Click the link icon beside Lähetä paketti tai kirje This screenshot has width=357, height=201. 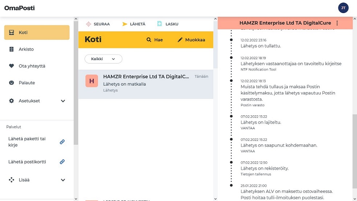click(x=62, y=142)
